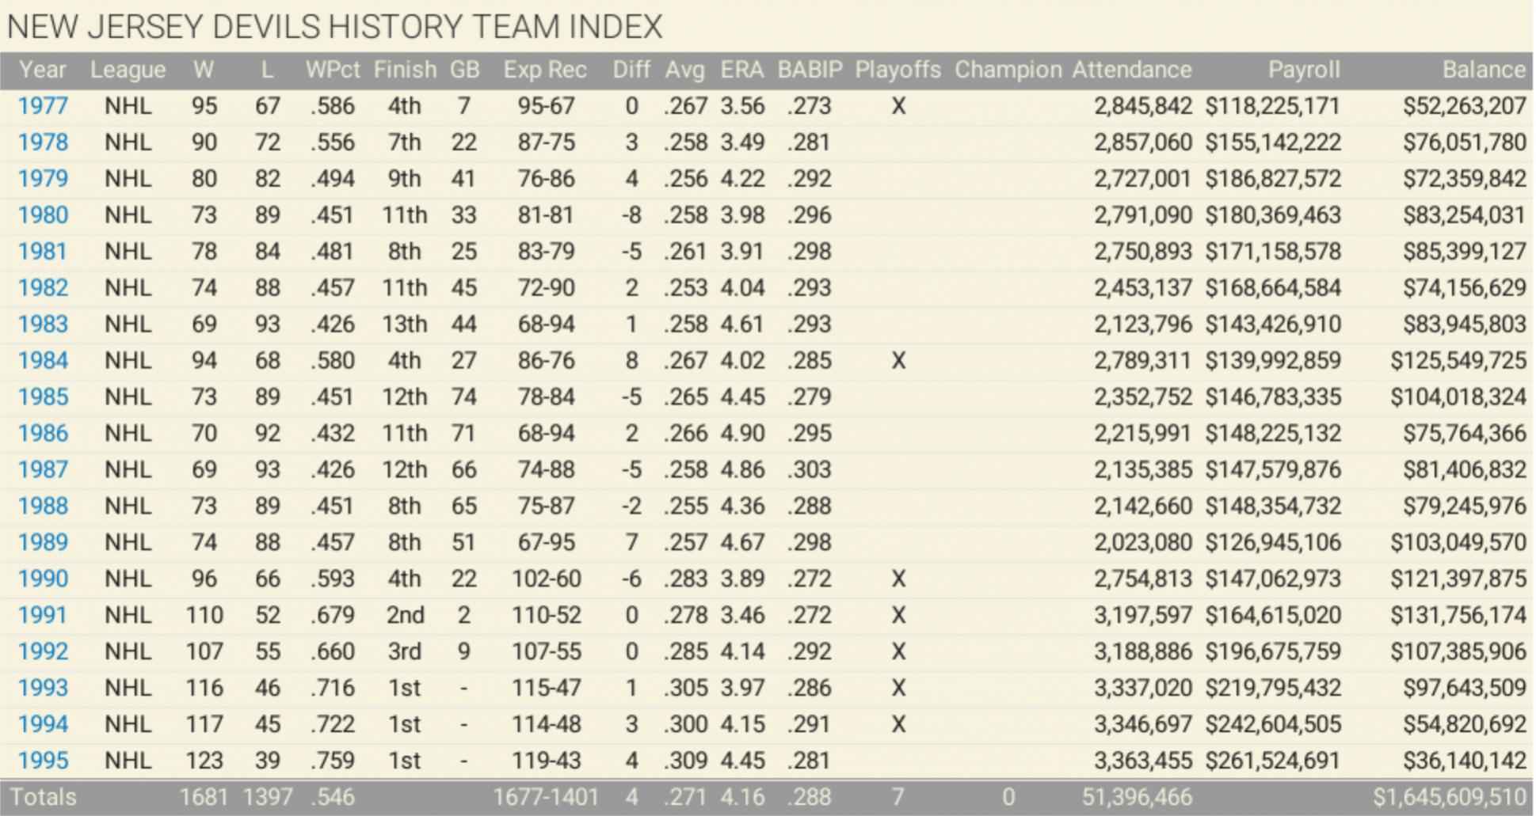Open the 1993 season link
1536x816 pixels.
click(x=43, y=689)
